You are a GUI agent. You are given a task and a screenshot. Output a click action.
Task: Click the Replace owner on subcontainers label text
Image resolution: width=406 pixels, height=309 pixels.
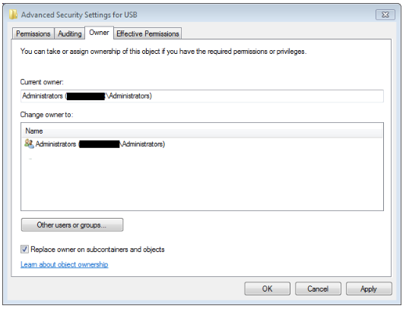[x=97, y=250]
